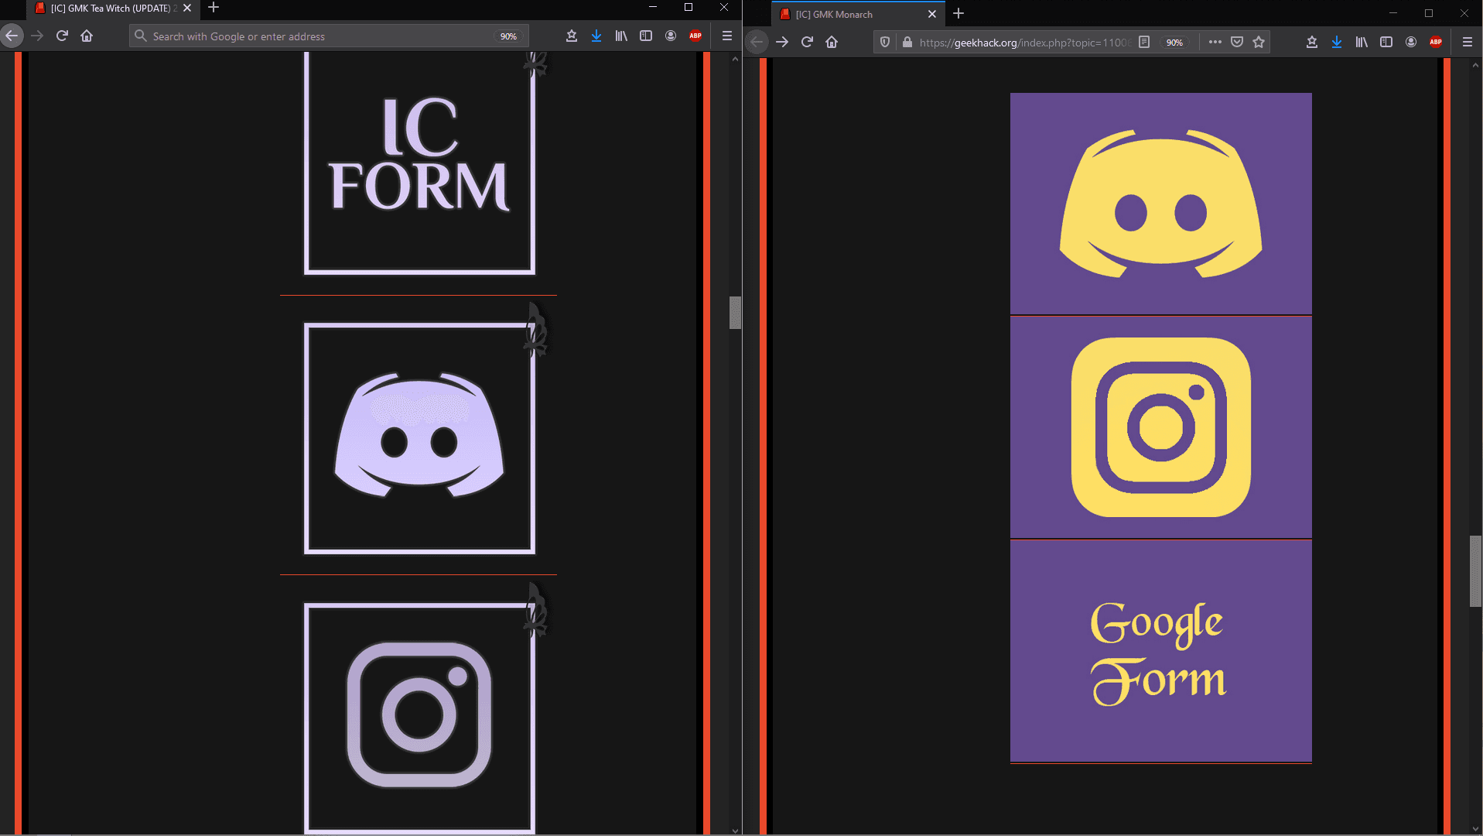Expand page actions three-dots menu
Image resolution: width=1483 pixels, height=836 pixels.
pyautogui.click(x=1215, y=43)
